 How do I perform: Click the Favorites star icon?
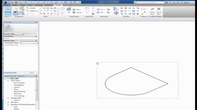pyautogui.click(x=178, y=2)
